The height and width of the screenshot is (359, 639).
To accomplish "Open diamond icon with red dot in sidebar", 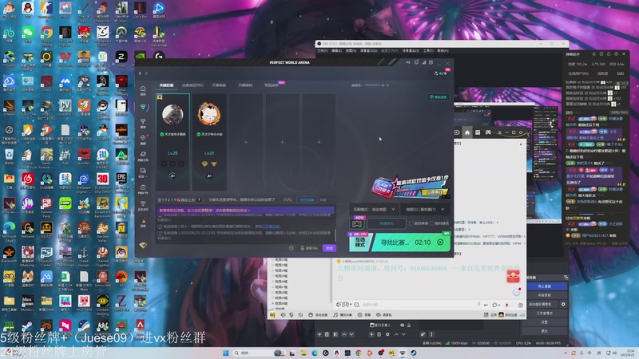I will point(143,139).
